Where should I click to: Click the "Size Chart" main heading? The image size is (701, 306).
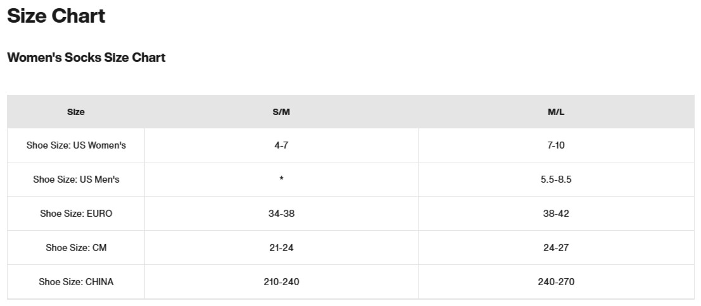point(56,16)
